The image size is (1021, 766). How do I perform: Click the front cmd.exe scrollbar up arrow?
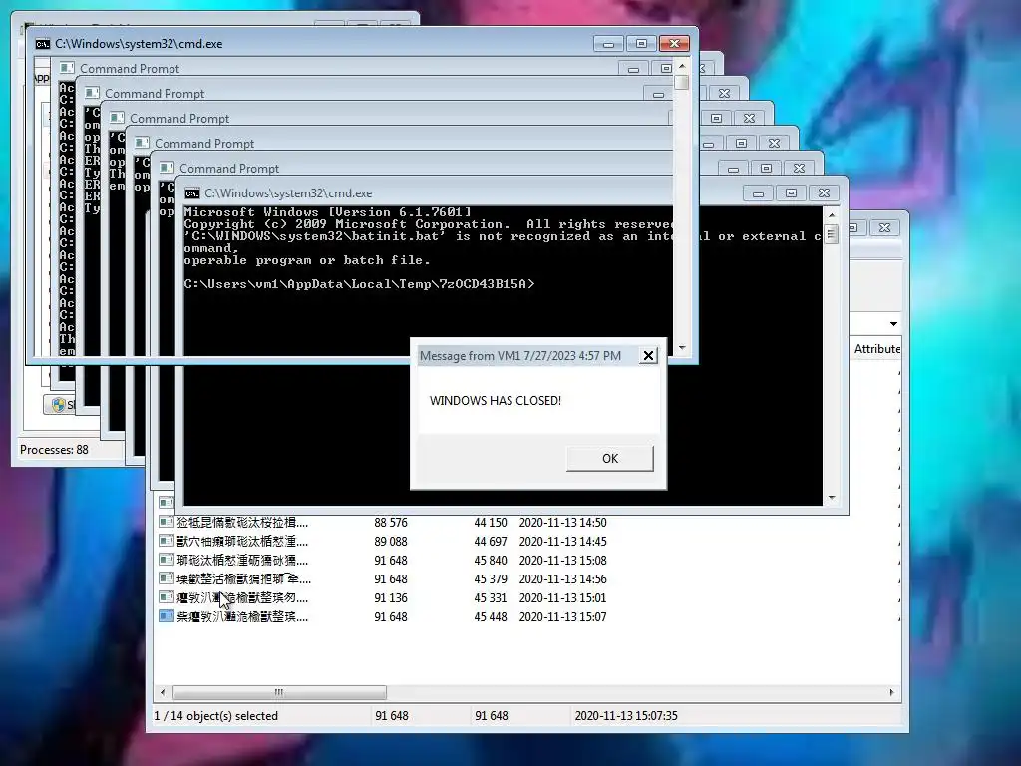(831, 215)
